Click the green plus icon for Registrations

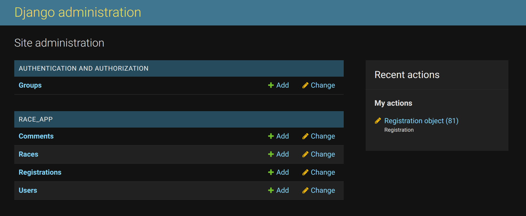pyautogui.click(x=271, y=172)
